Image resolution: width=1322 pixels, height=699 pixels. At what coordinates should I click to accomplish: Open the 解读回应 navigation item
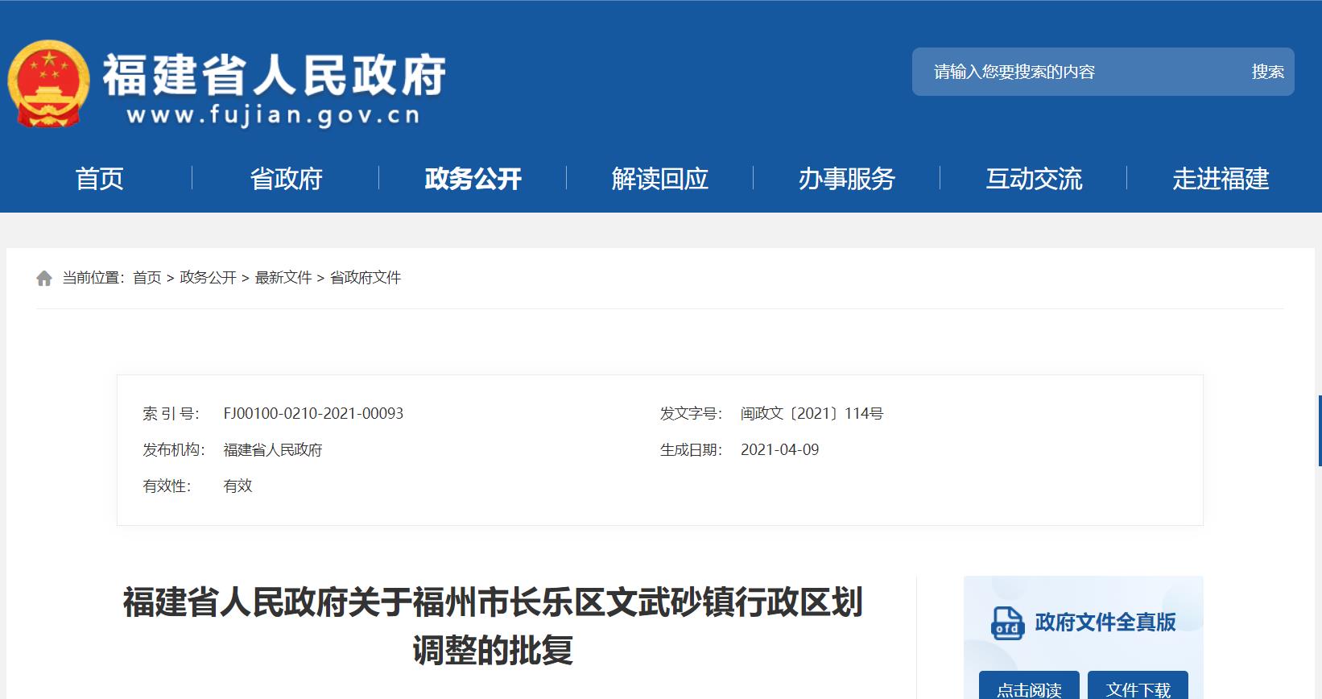coord(659,178)
